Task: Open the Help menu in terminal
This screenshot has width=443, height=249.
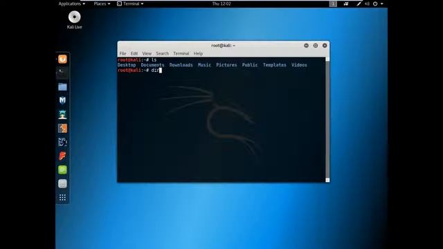Action: tap(198, 53)
